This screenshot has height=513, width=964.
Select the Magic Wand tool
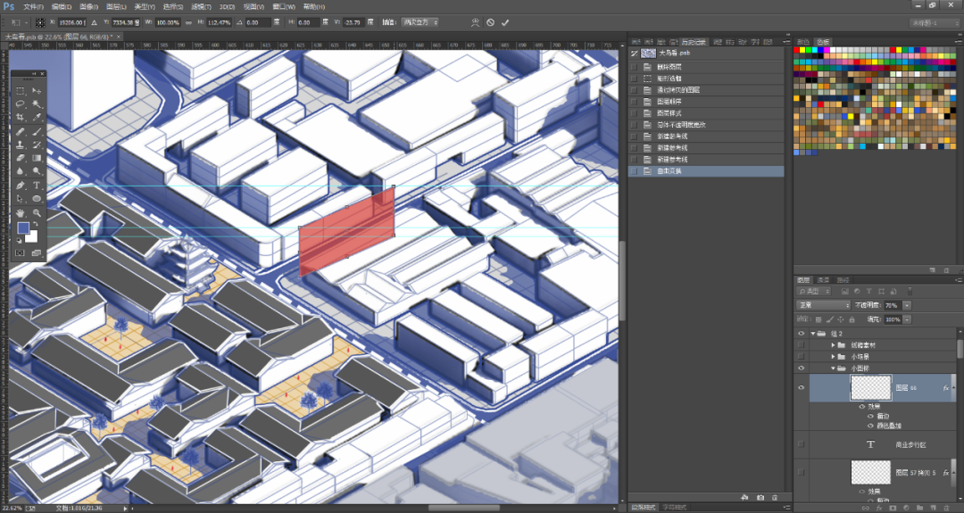(37, 103)
